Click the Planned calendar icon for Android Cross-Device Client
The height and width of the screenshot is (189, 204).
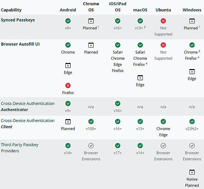coord(68,122)
